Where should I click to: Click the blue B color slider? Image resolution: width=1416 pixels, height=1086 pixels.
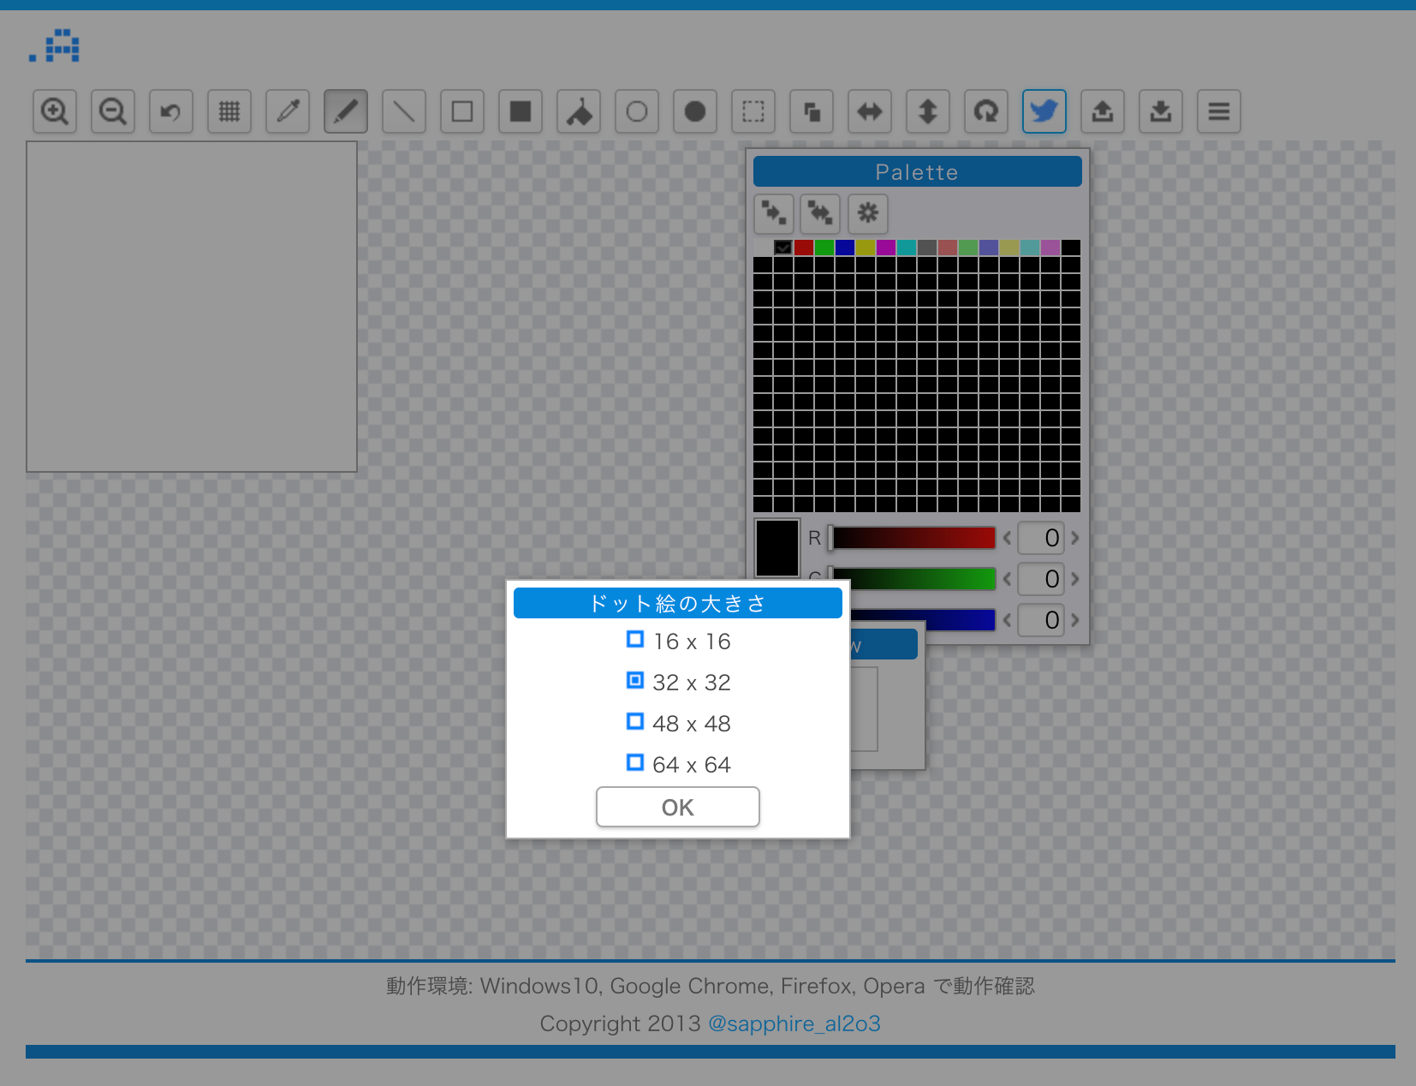point(923,620)
